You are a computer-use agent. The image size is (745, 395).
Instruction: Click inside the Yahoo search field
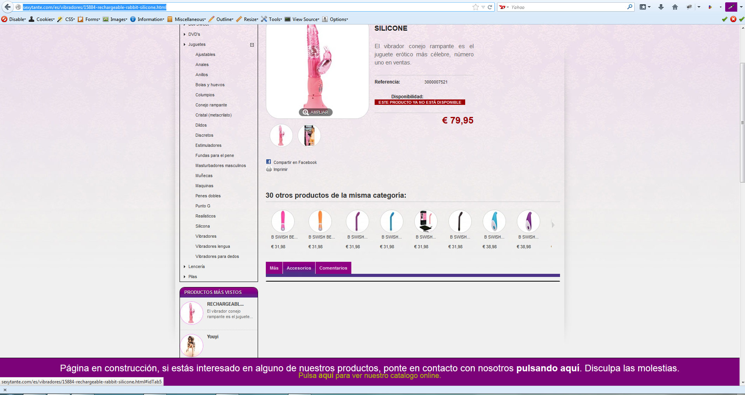click(567, 7)
